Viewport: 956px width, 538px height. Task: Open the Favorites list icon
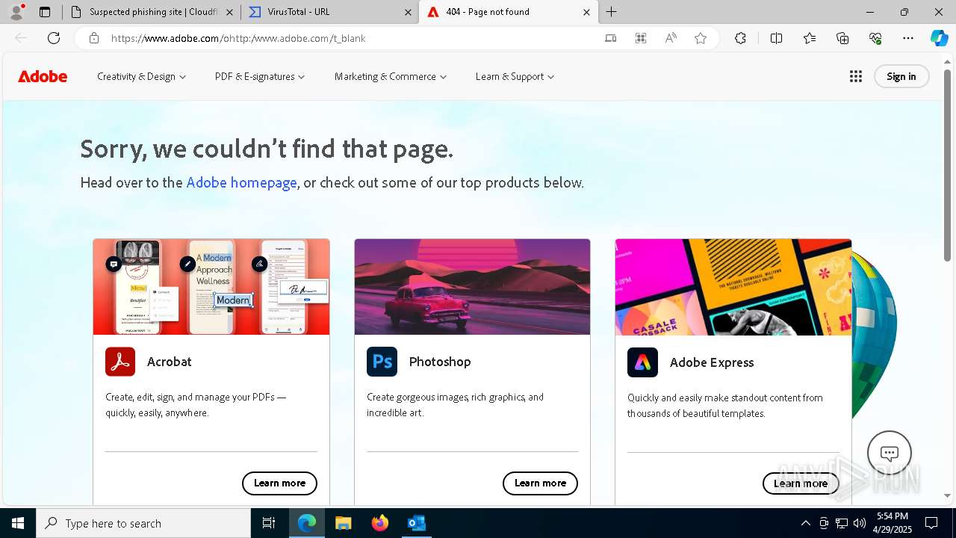pos(810,38)
